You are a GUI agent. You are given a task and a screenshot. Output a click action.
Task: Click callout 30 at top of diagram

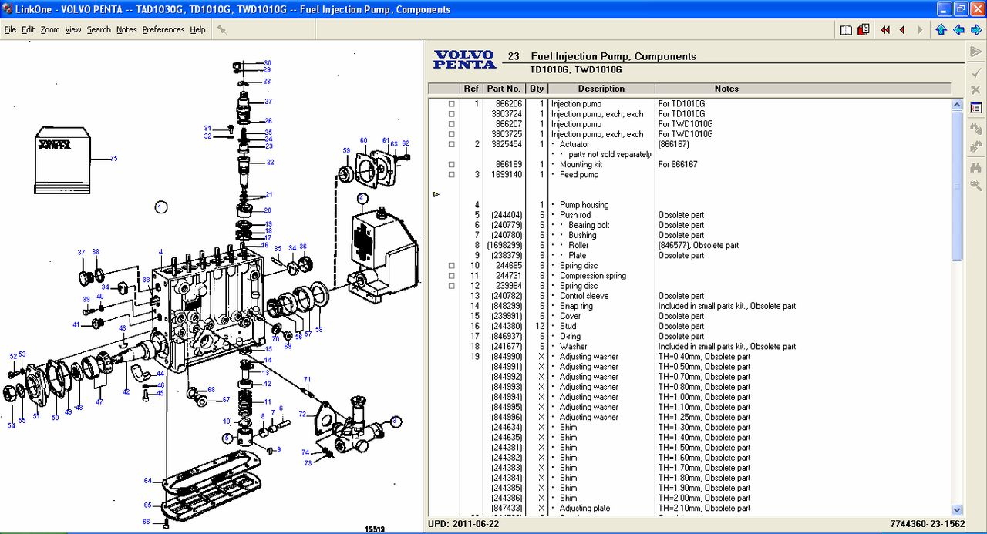pos(268,63)
